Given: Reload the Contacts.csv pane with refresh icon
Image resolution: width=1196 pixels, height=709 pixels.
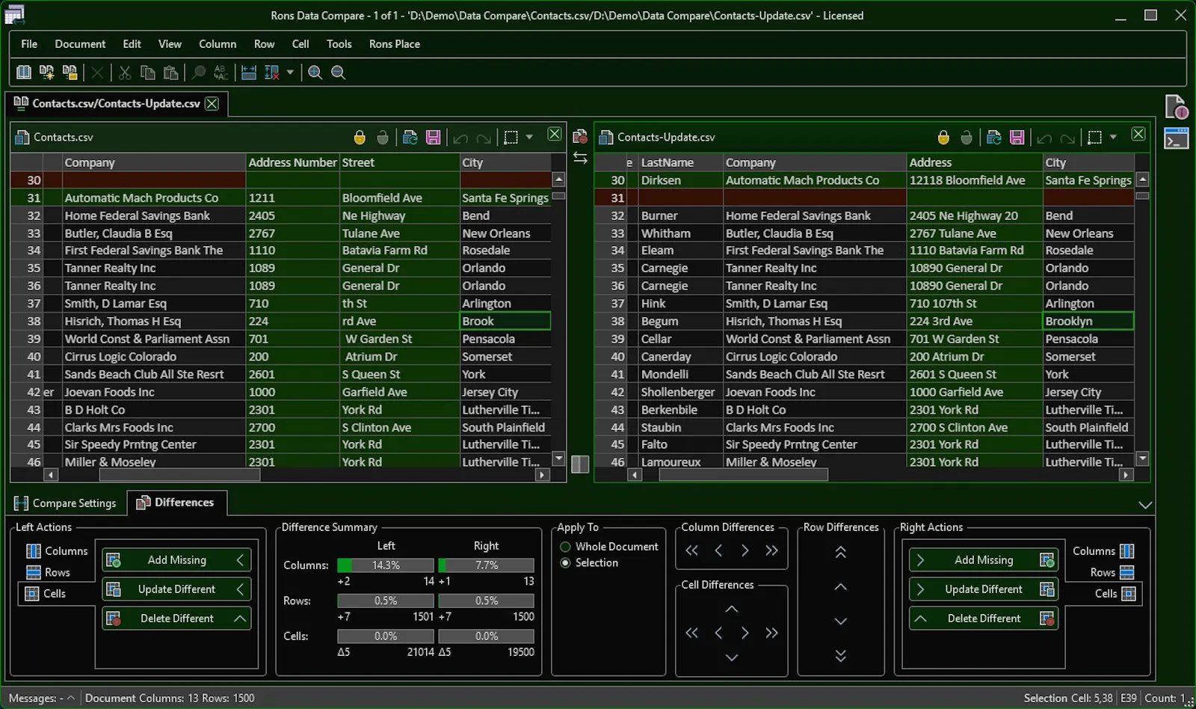Looking at the screenshot, I should point(410,137).
